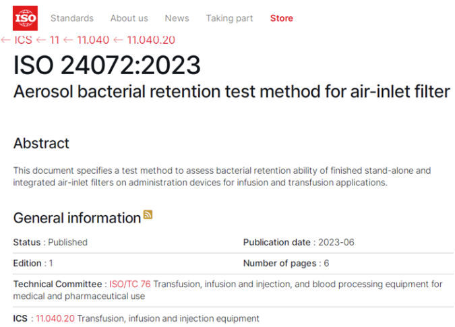Image resolution: width=455 pixels, height=327 pixels.
Task: Click the Abstract heading
Action: (x=41, y=144)
